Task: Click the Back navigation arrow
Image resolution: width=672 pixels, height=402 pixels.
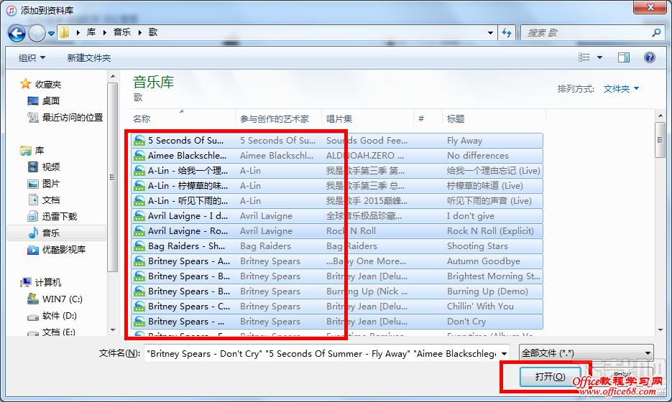Action: (x=17, y=33)
